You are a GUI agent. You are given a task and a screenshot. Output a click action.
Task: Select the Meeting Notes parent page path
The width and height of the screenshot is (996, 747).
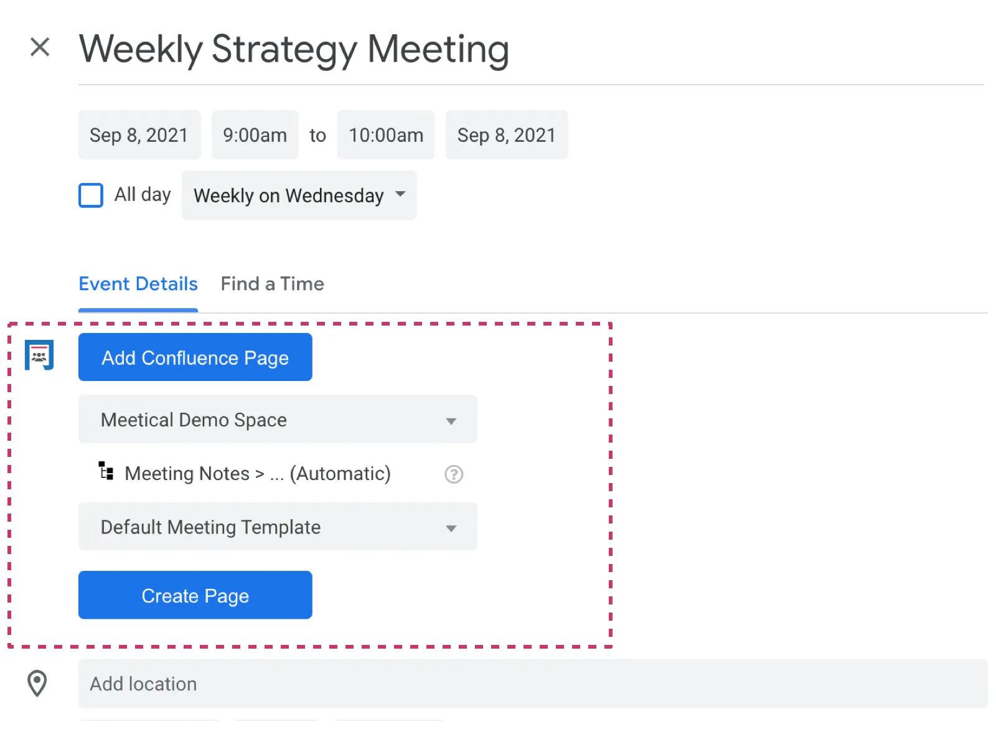(257, 474)
